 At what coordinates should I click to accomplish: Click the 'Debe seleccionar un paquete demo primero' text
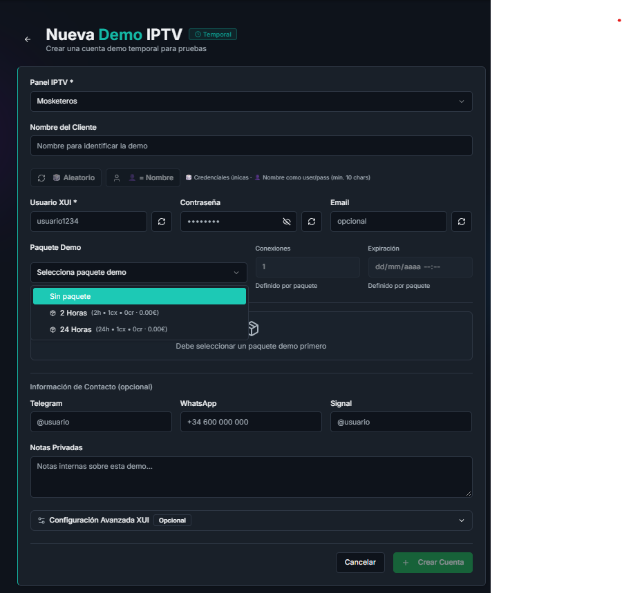click(x=251, y=347)
